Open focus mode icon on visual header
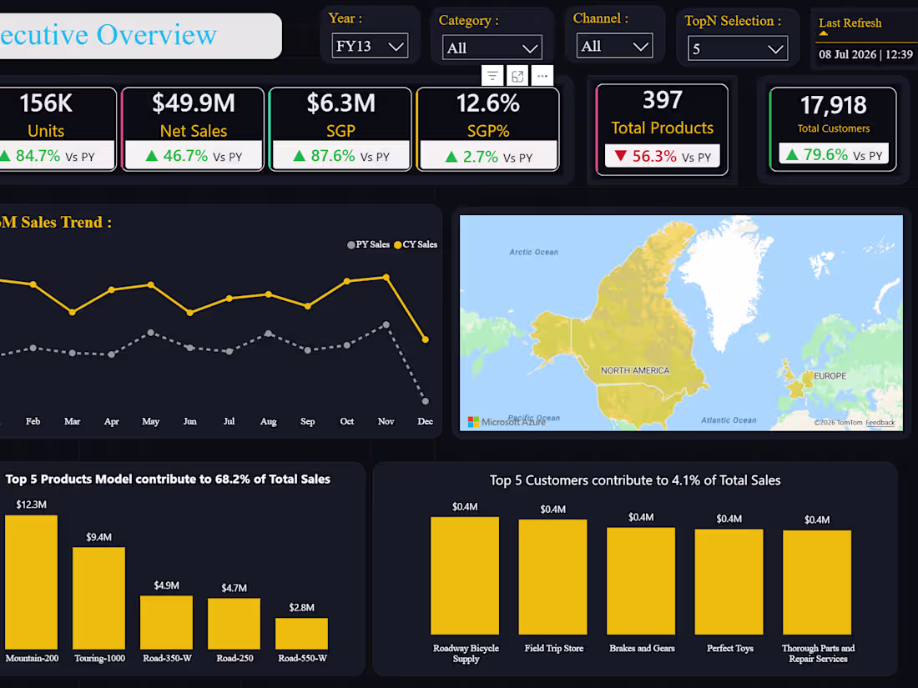918x688 pixels. 517,76
